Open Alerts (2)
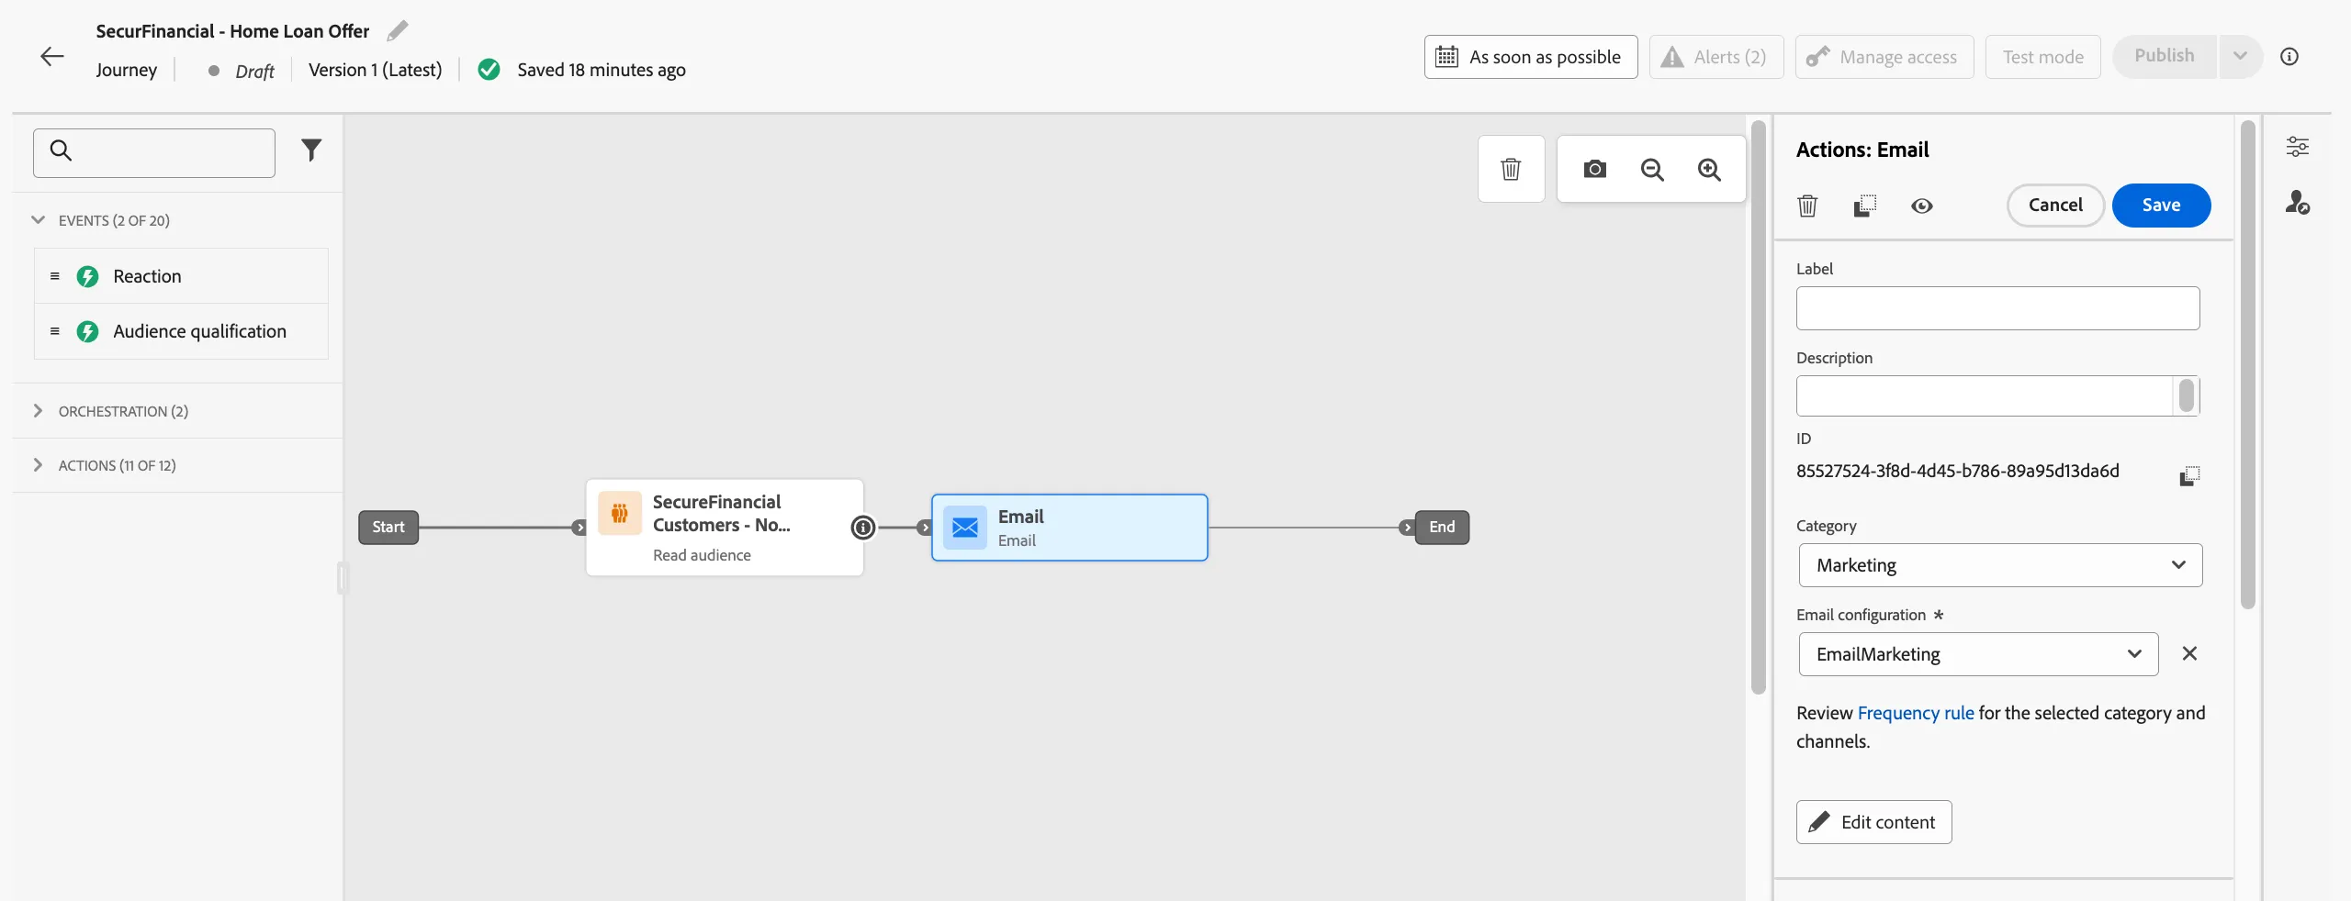 pyautogui.click(x=1716, y=57)
